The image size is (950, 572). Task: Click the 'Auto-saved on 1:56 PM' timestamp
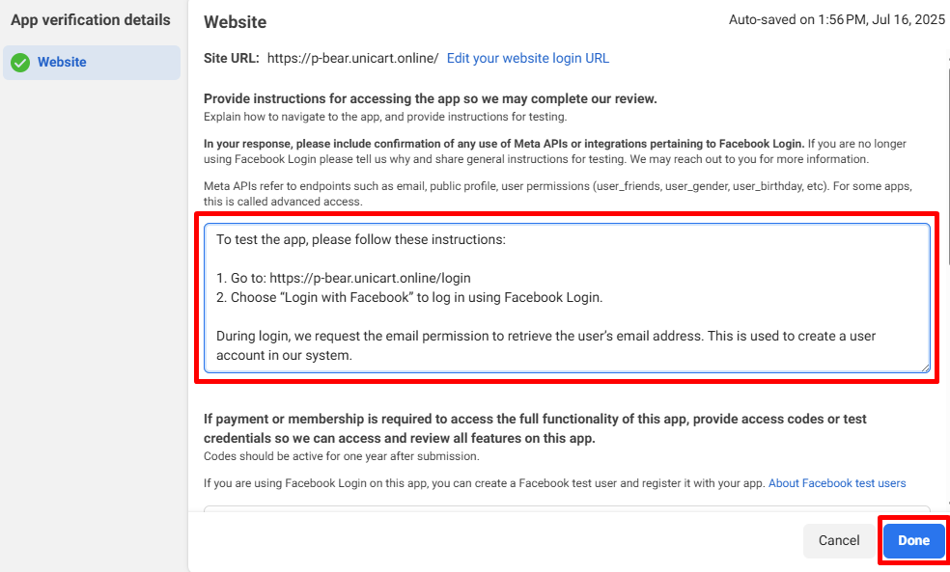837,19
